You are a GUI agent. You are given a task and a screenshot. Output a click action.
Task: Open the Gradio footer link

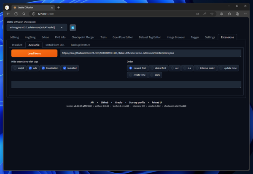click(x=118, y=103)
